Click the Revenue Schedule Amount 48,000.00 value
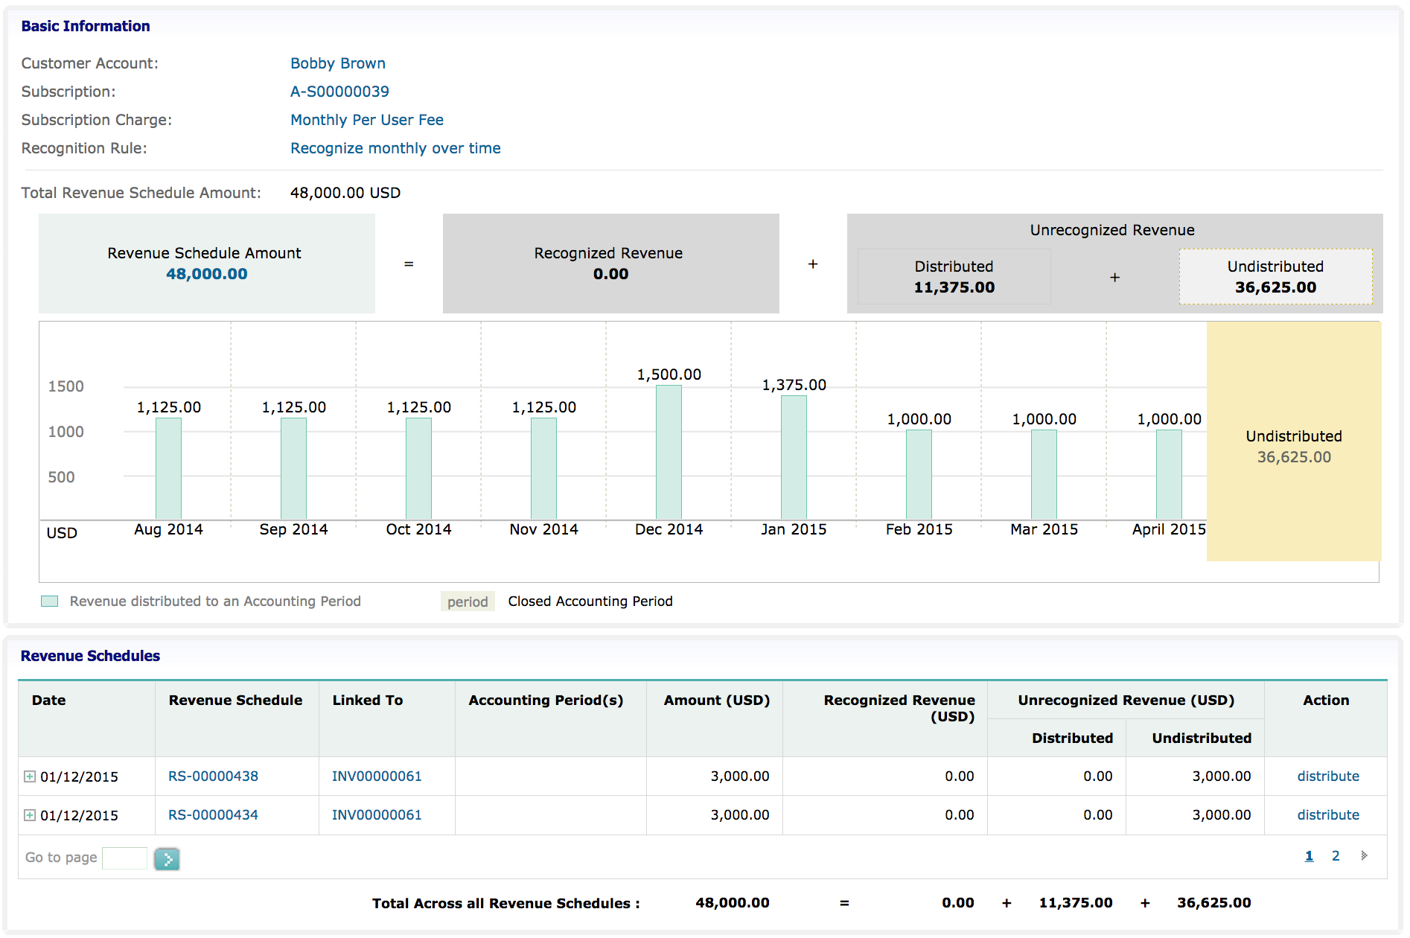 point(206,274)
